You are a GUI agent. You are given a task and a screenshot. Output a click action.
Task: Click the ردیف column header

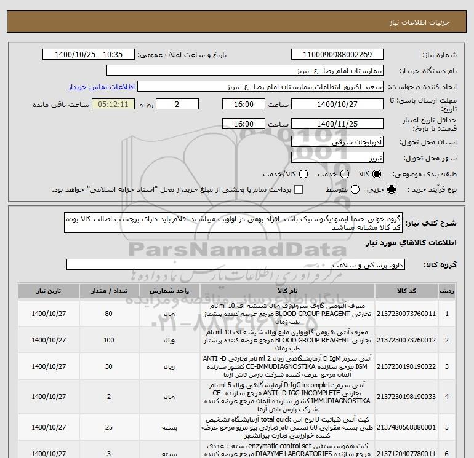[x=447, y=291]
